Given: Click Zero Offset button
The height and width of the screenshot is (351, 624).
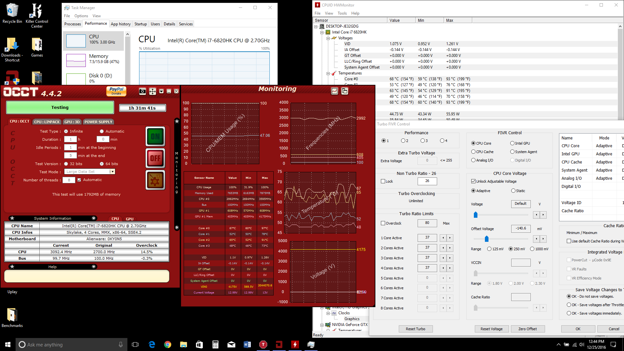Looking at the screenshot, I should point(527,329).
